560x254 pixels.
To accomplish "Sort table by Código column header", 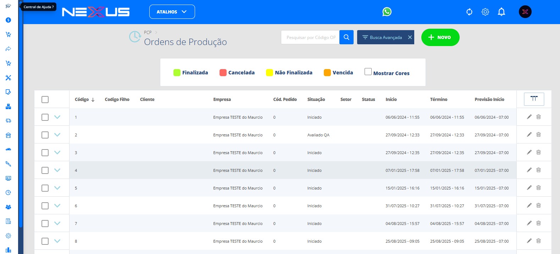I will pos(82,100).
